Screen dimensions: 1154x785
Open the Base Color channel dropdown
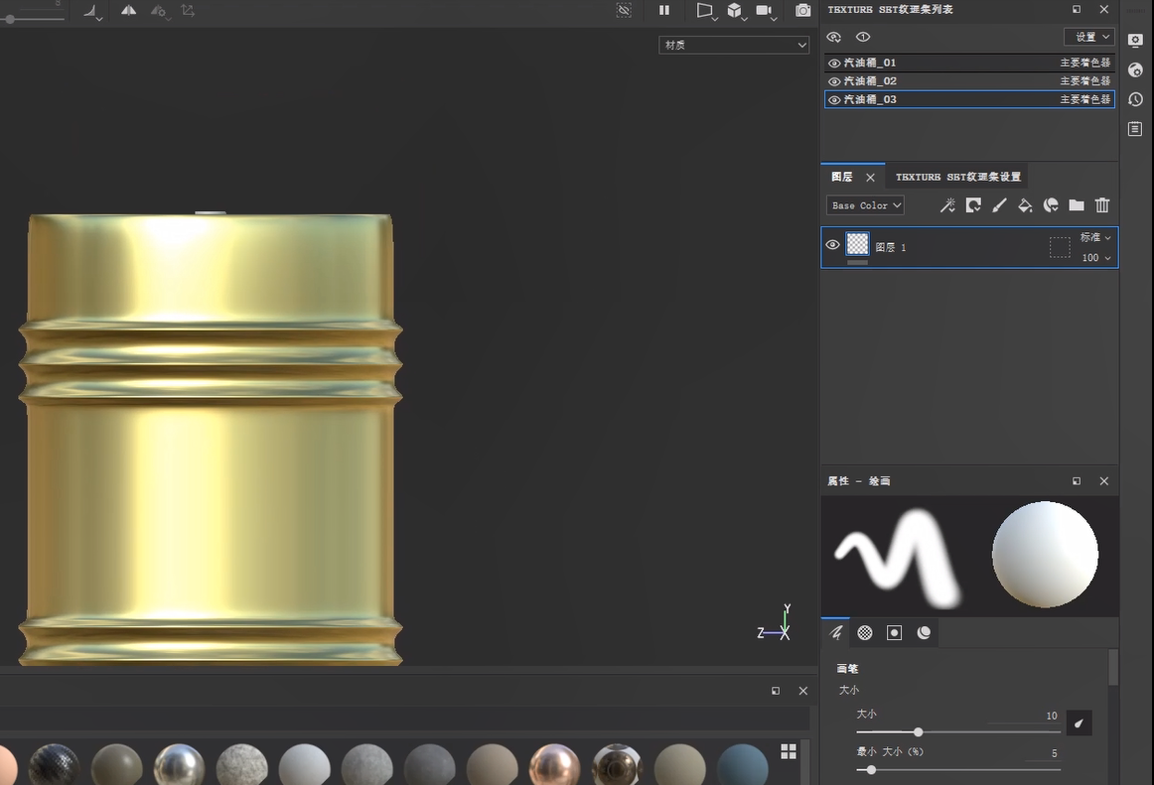pos(865,205)
